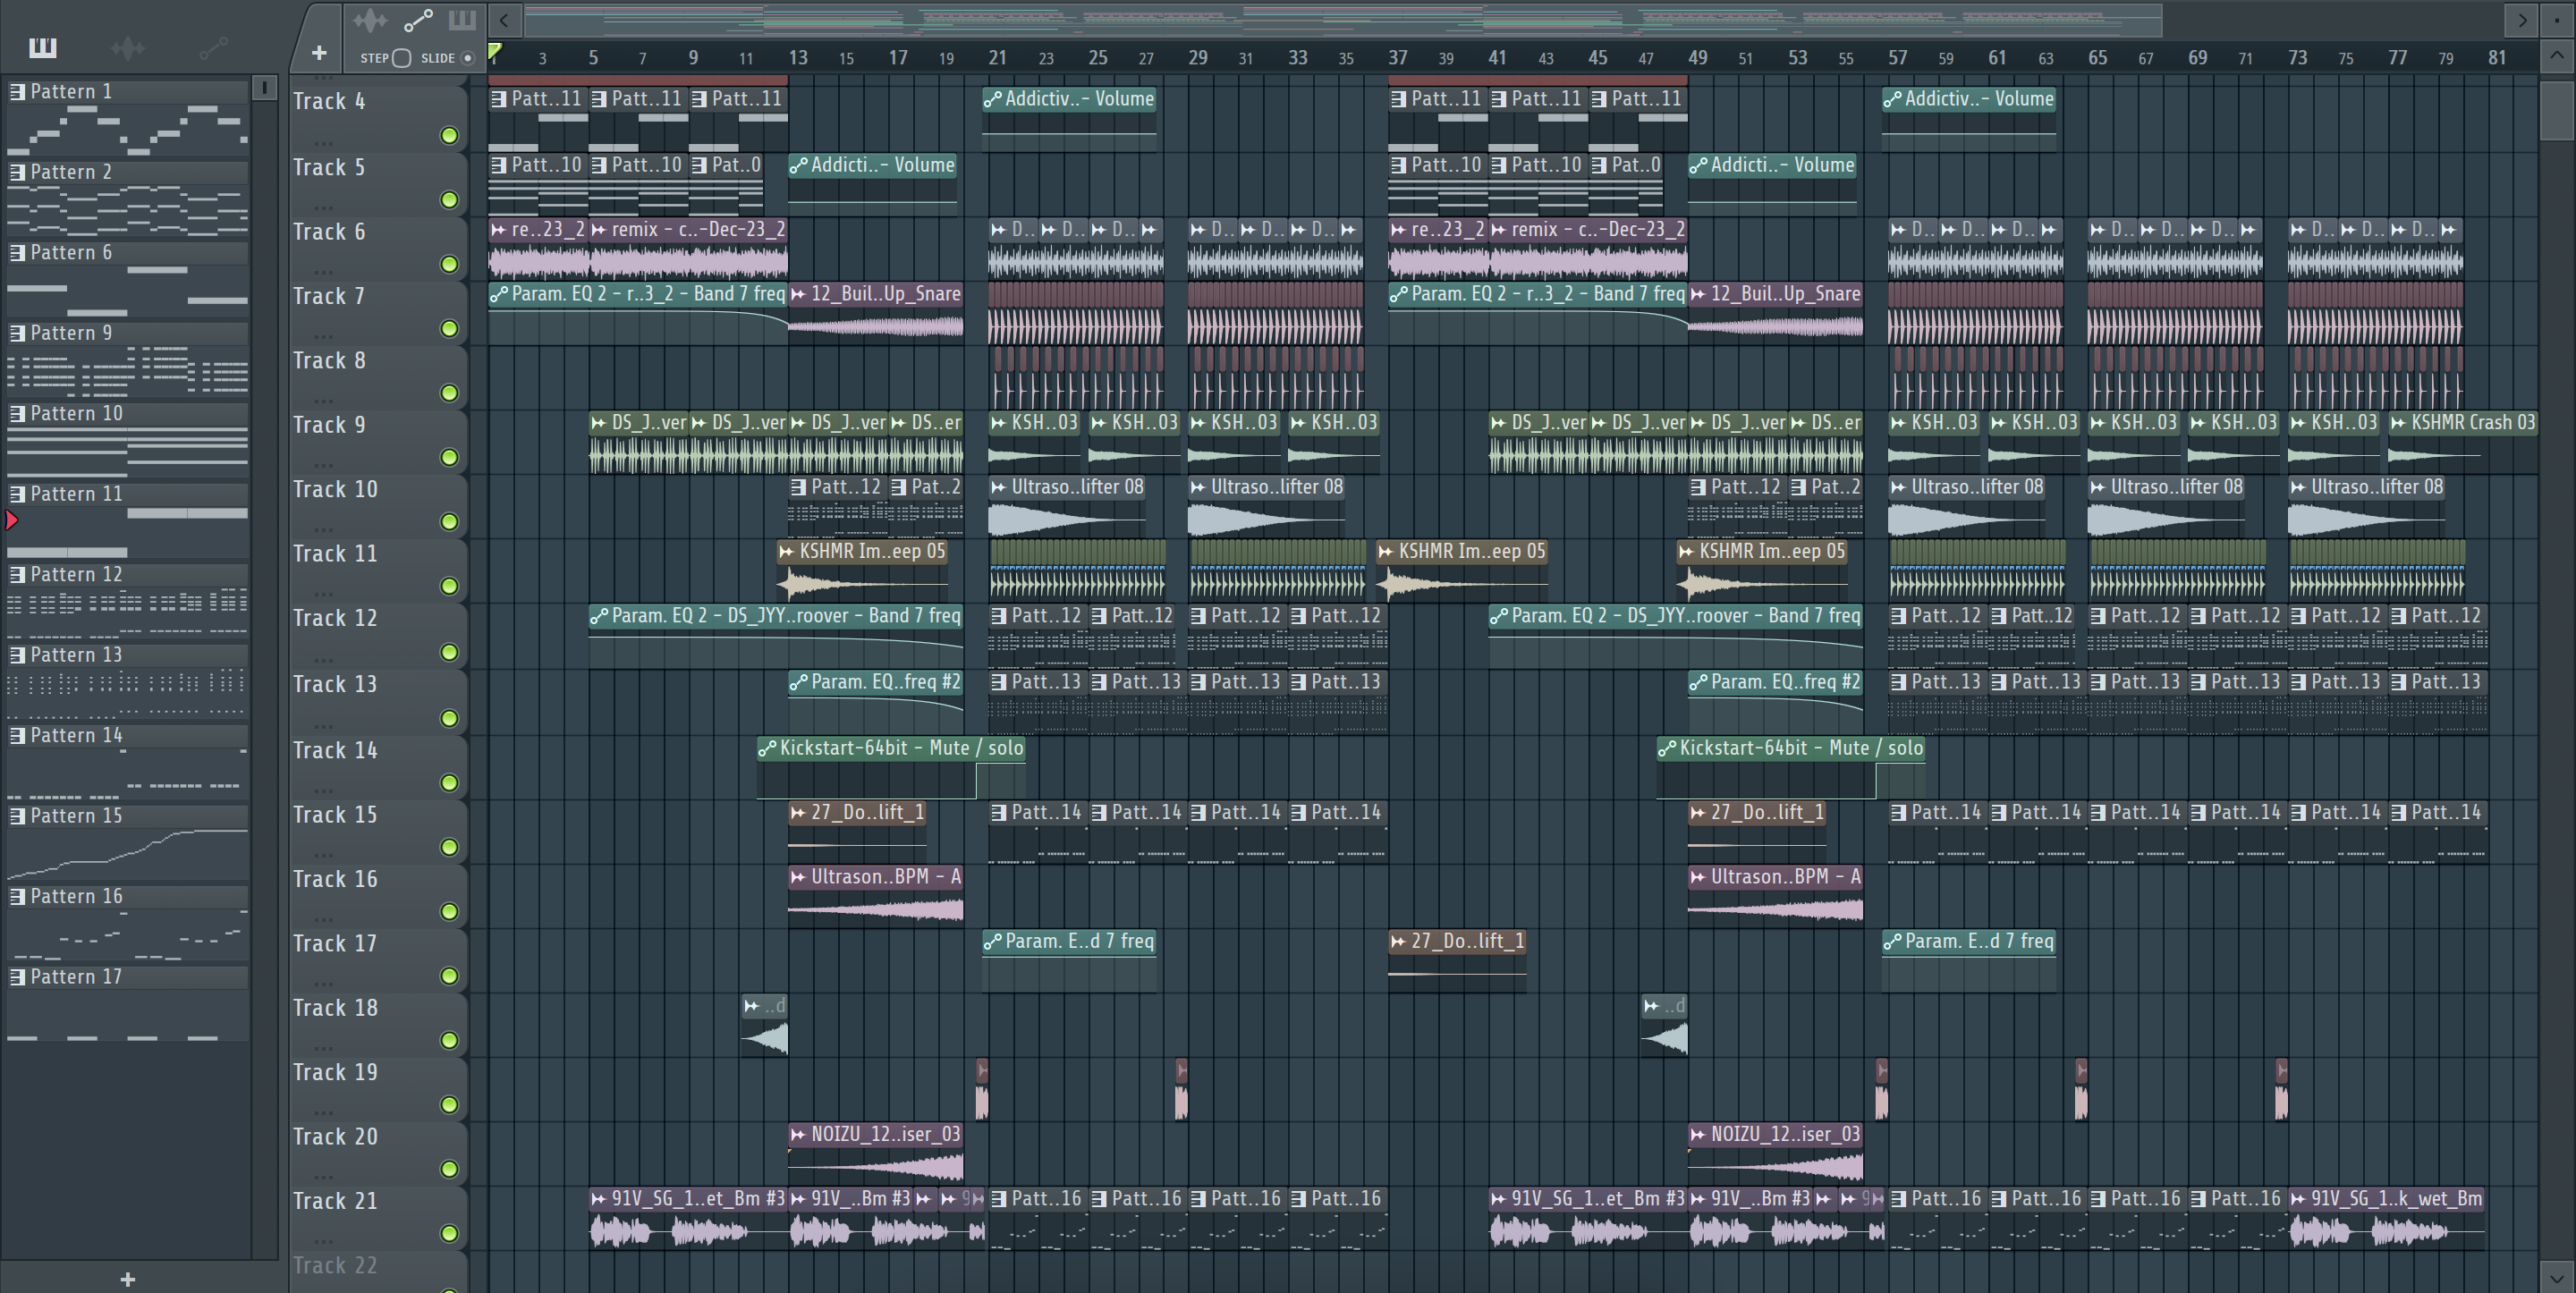
Task: Click the Track 20 header label
Action: pyautogui.click(x=335, y=1137)
